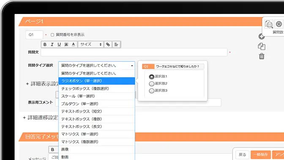The image size is (284, 160).
Task: Choose ラジオボタン（単一選択） option
Action: [97, 81]
